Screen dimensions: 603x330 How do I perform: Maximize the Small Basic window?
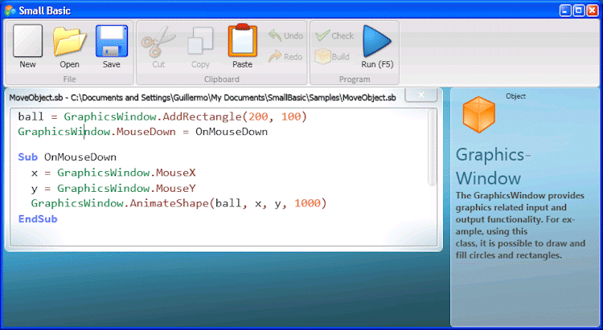(578, 10)
